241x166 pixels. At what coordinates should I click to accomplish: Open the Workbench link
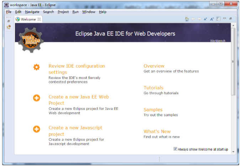[218, 41]
